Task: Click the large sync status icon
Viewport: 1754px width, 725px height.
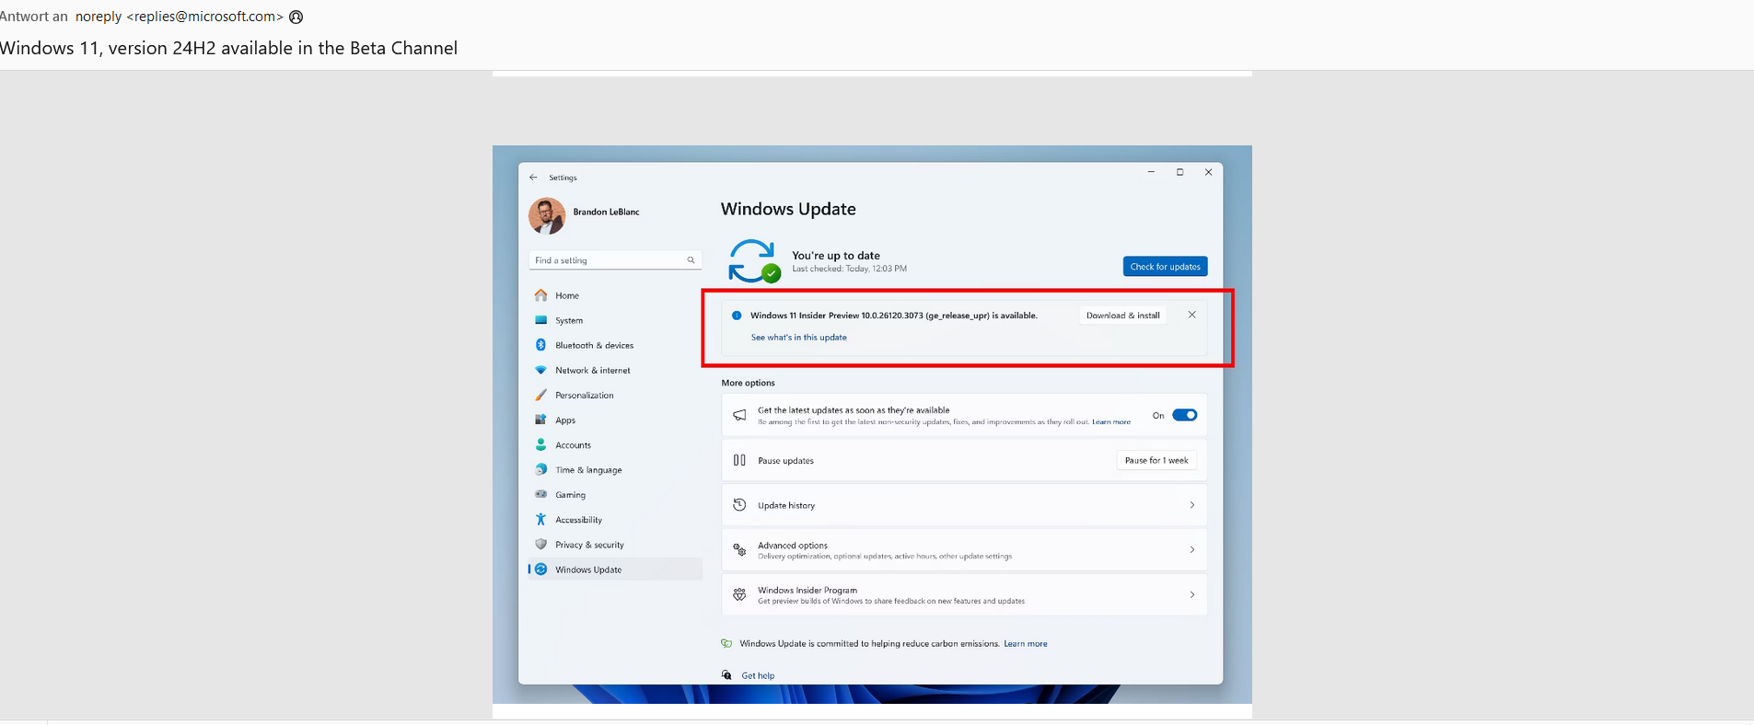Action: coord(754,261)
